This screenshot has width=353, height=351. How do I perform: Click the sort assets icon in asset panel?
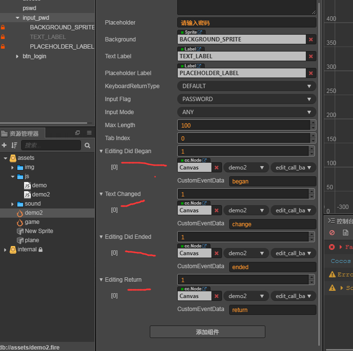point(14,145)
